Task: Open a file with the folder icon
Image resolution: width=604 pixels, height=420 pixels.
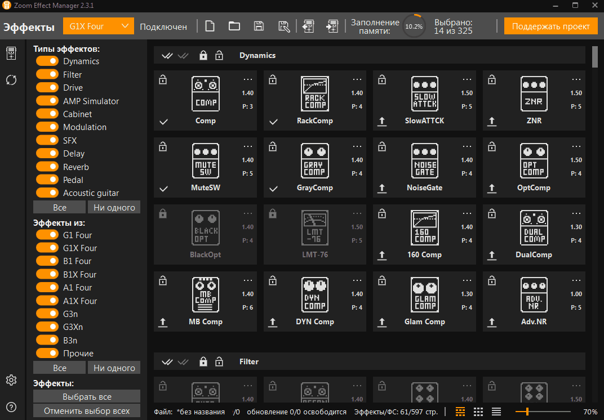Action: pos(234,26)
